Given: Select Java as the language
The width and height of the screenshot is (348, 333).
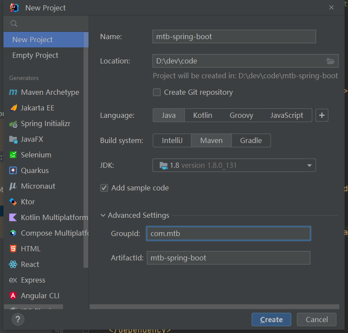Looking at the screenshot, I should [169, 115].
